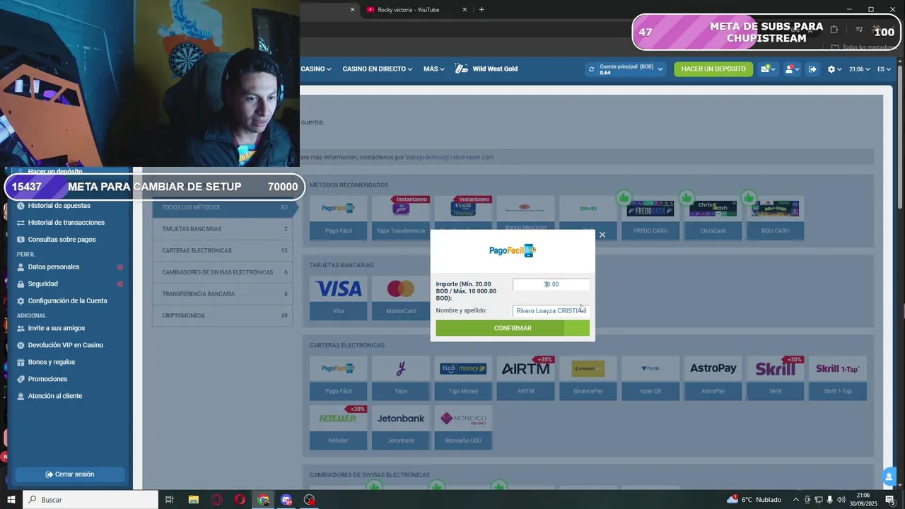The height and width of the screenshot is (509, 905).
Task: Open Invite a sus amigos
Action: pyautogui.click(x=57, y=329)
